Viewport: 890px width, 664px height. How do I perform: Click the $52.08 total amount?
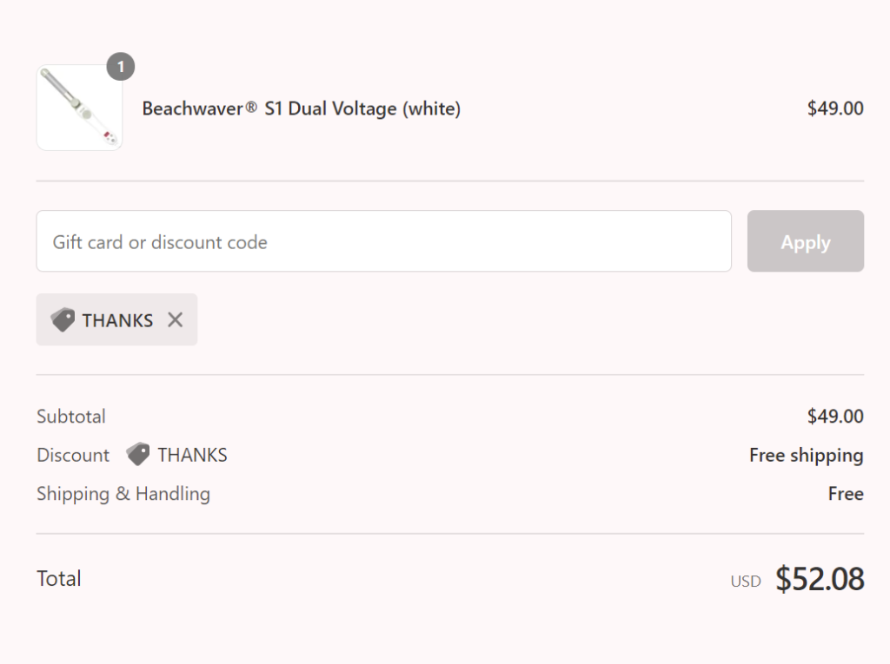tap(820, 579)
